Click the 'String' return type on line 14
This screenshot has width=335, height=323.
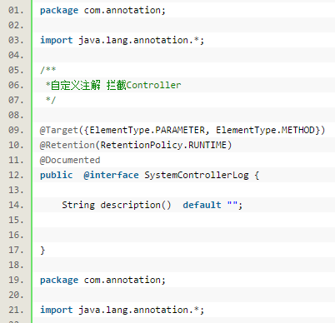click(78, 206)
